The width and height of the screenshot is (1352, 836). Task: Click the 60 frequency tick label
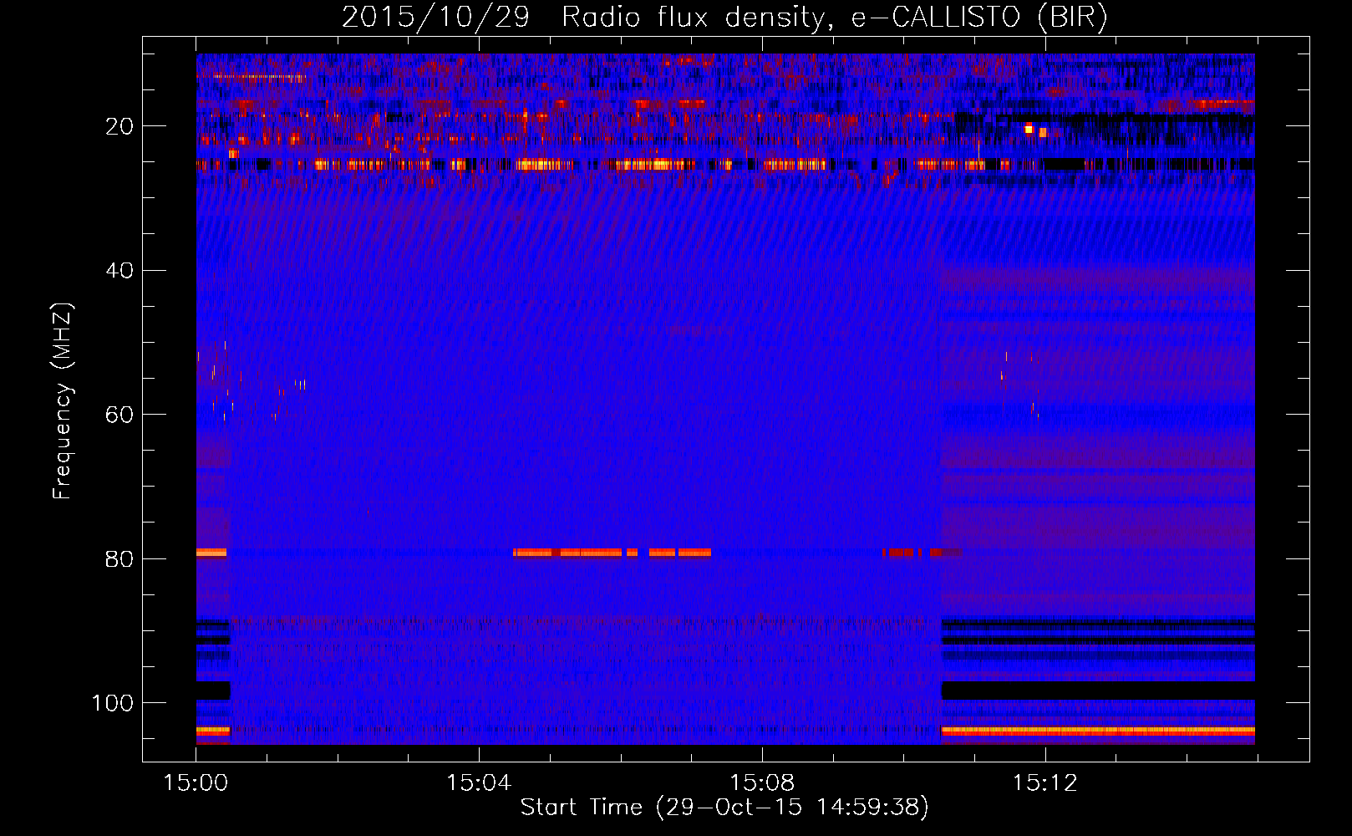point(119,415)
